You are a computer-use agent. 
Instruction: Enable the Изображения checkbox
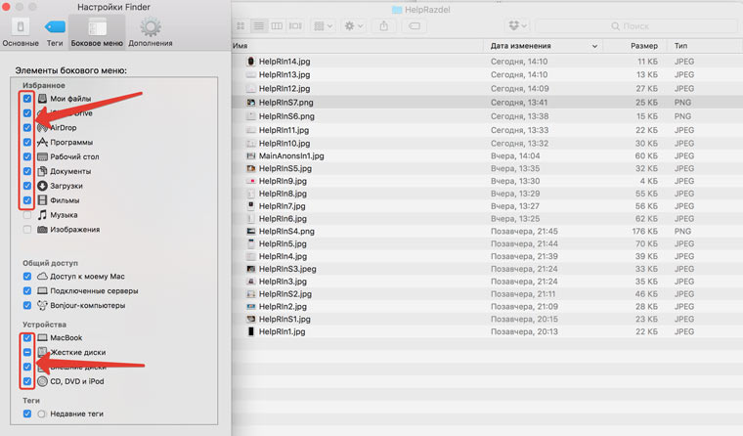click(27, 230)
